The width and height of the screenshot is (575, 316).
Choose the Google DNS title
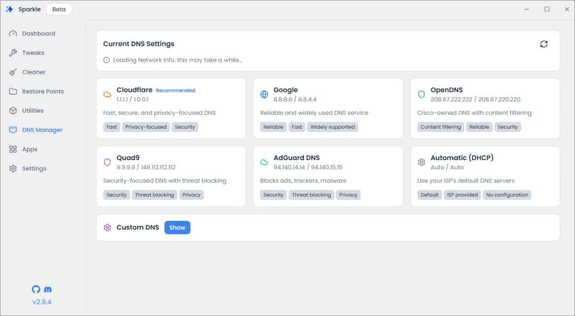(x=286, y=90)
